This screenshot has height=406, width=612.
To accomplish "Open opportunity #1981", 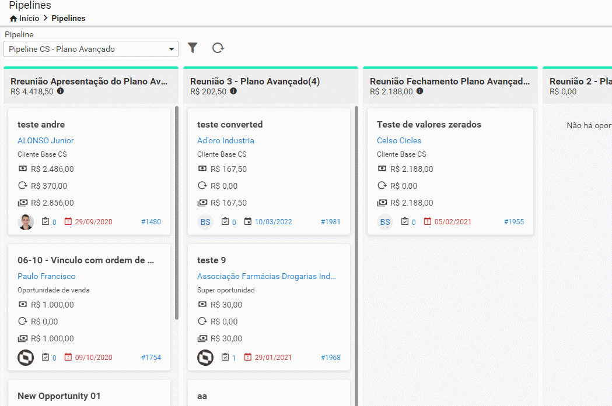I will point(331,222).
